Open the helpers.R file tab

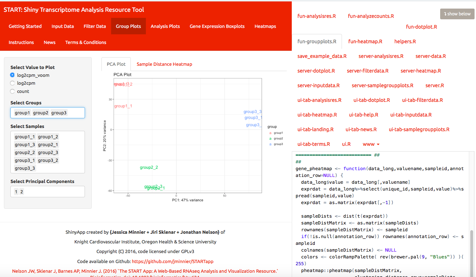405,41
